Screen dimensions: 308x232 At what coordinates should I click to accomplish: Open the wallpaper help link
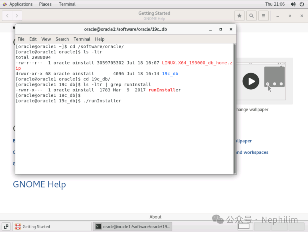(244, 141)
